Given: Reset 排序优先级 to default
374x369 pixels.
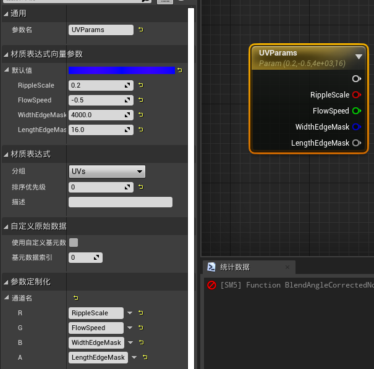Looking at the screenshot, I should (141, 187).
